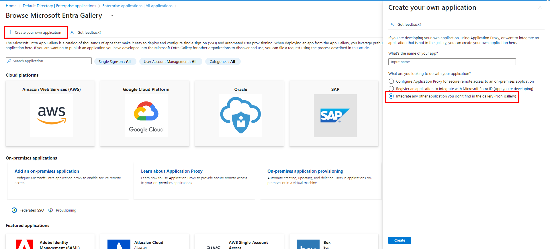
Task: Click the Federated SSO green arrow icon
Action: (14, 210)
